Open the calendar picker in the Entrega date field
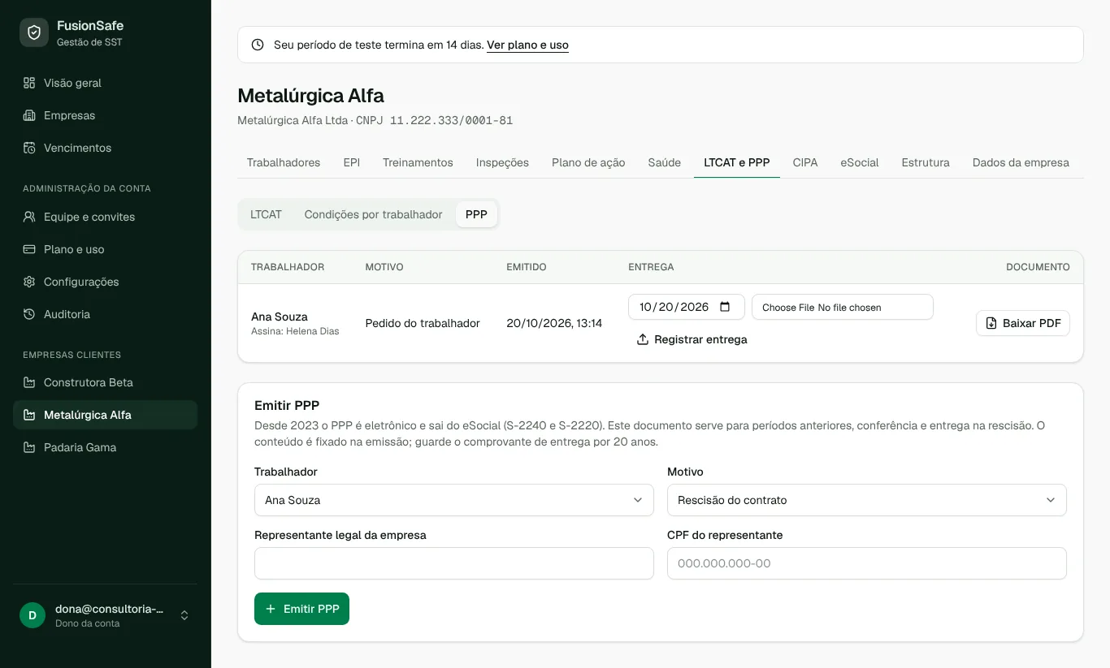1110x668 pixels. 725,307
